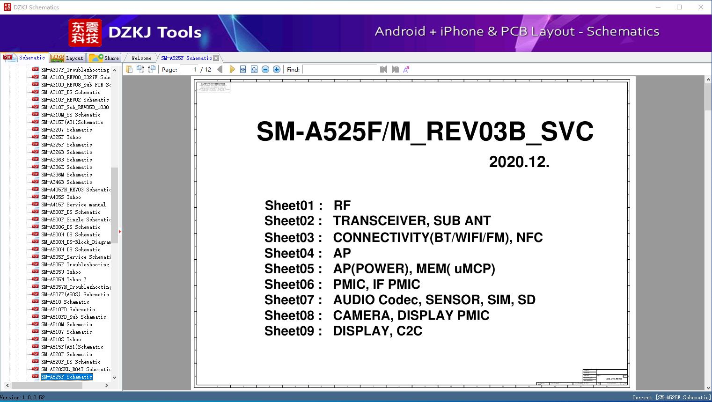Viewport: 712px width, 402px height.
Task: Click the Find text input field
Action: (x=340, y=69)
